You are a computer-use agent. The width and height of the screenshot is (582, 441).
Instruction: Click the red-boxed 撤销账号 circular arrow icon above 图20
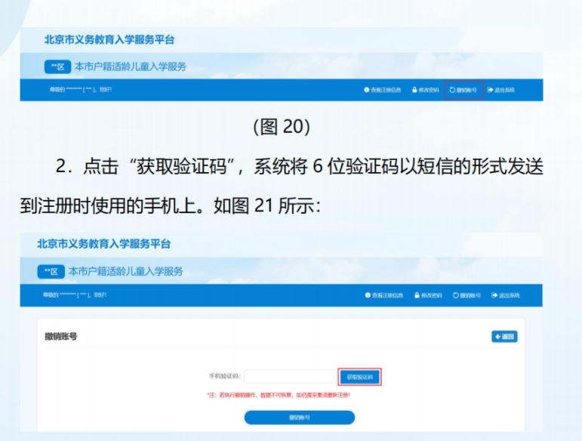[x=452, y=90]
